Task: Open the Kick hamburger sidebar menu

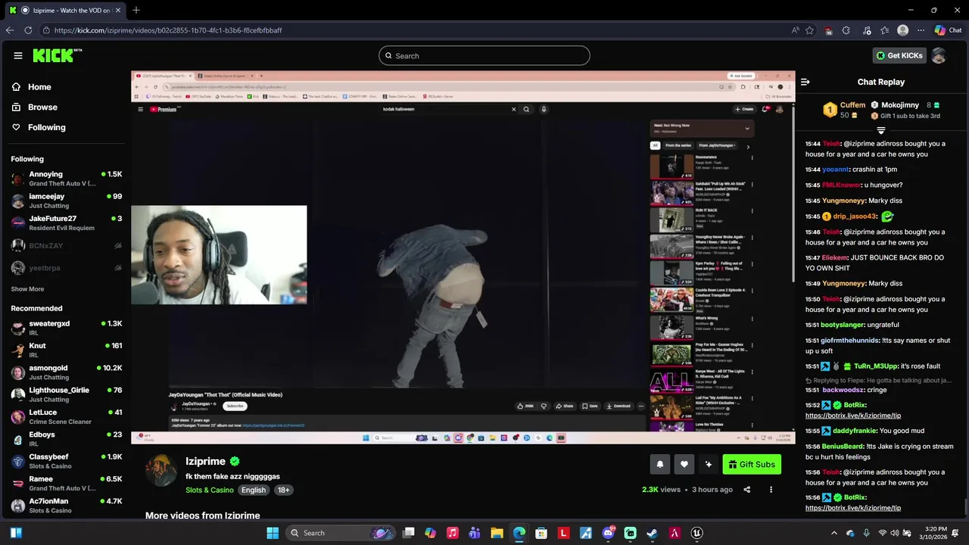Action: tap(18, 55)
